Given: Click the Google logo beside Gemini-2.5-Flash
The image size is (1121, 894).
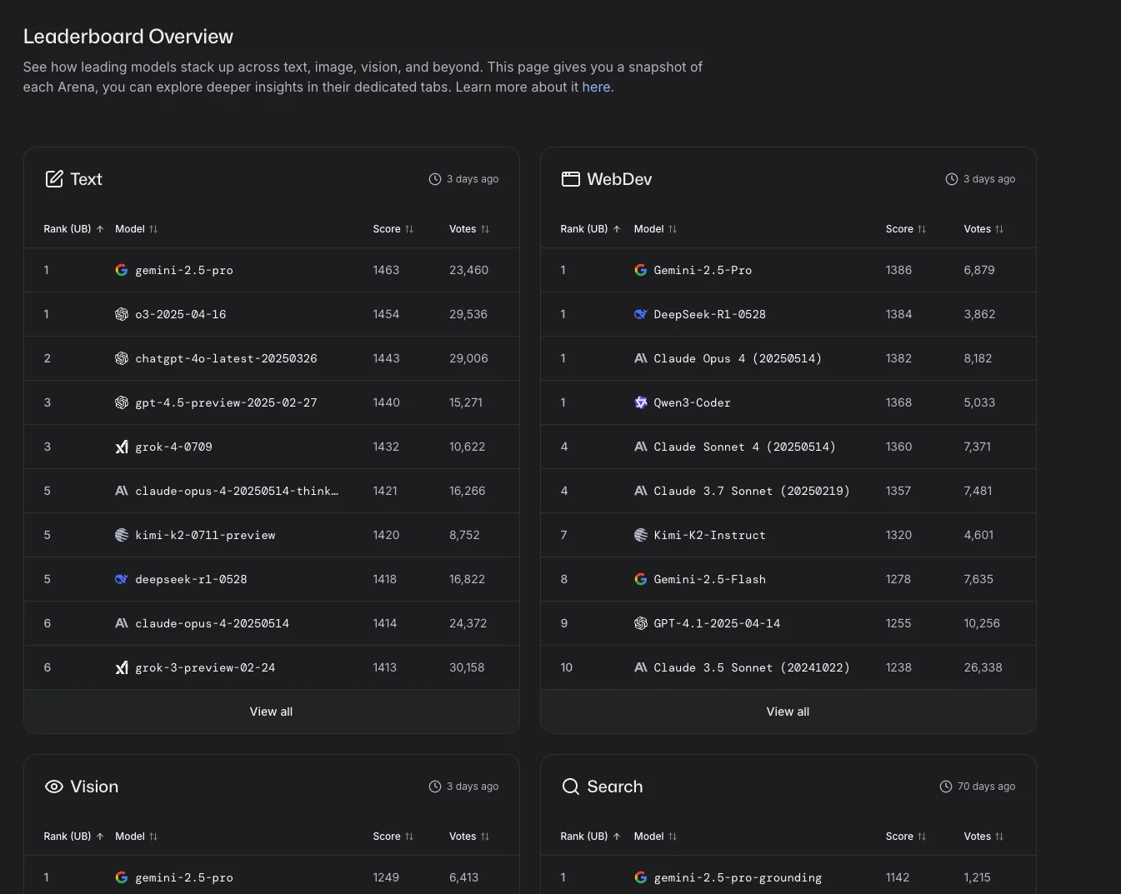Looking at the screenshot, I should [640, 579].
